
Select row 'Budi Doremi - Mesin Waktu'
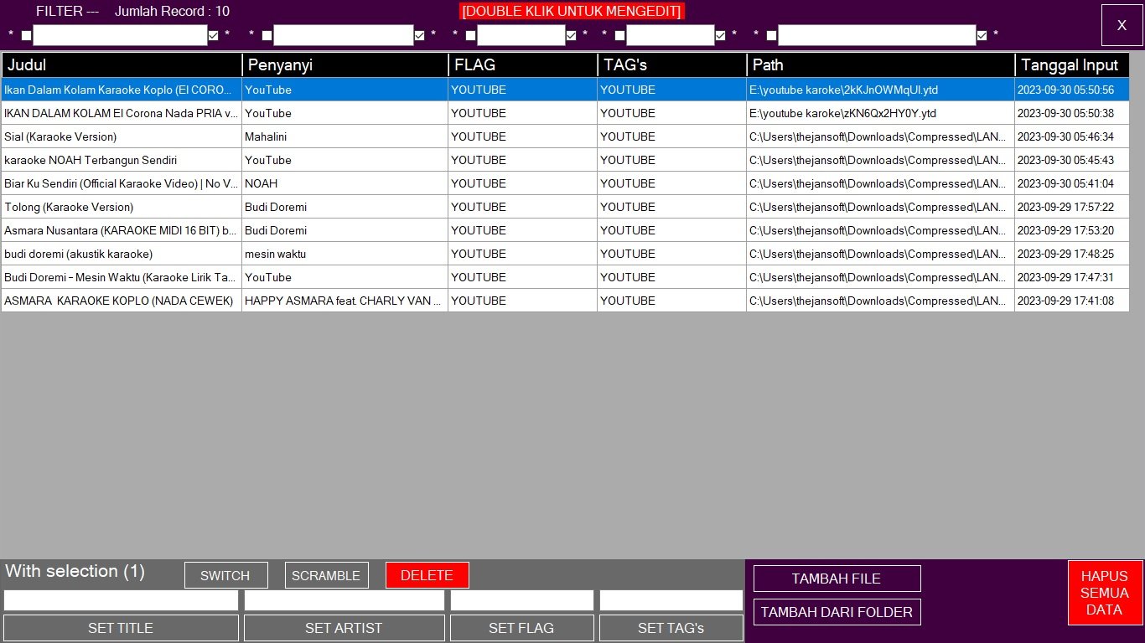[x=565, y=277]
